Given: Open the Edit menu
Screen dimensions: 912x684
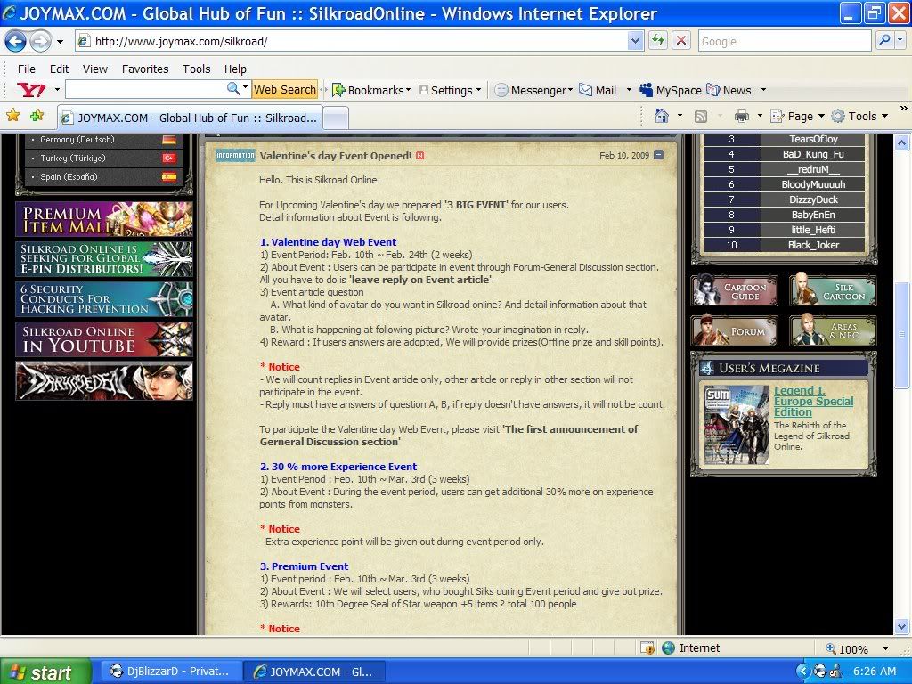Looking at the screenshot, I should click(59, 69).
